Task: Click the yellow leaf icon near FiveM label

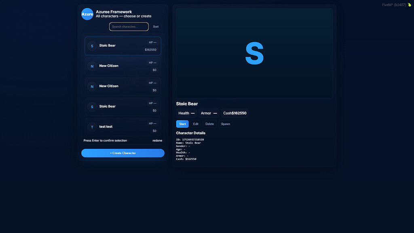Action: (x=410, y=4)
